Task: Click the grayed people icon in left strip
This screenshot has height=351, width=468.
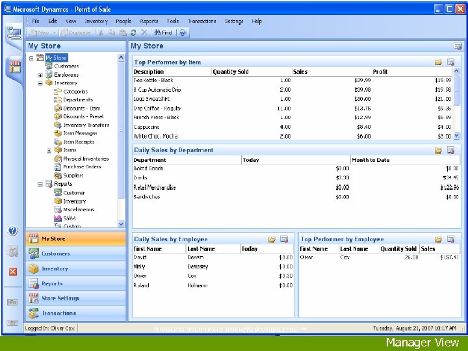Action: click(13, 252)
